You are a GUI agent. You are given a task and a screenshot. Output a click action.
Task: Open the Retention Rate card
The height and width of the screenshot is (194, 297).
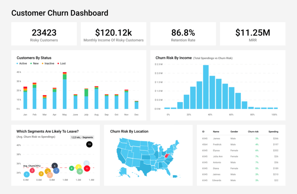(x=183, y=34)
